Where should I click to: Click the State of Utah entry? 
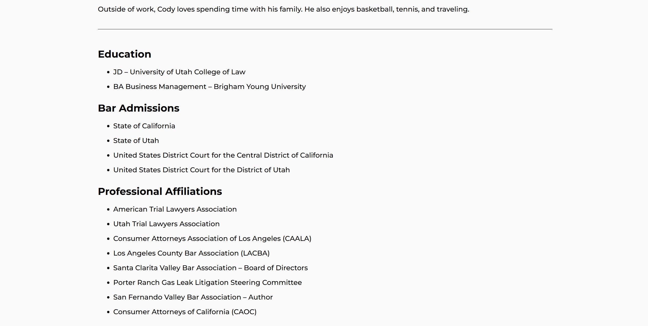point(136,141)
